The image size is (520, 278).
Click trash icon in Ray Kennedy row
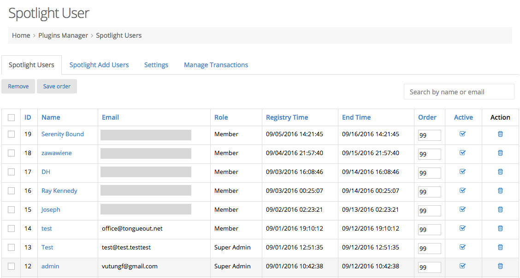click(x=501, y=191)
